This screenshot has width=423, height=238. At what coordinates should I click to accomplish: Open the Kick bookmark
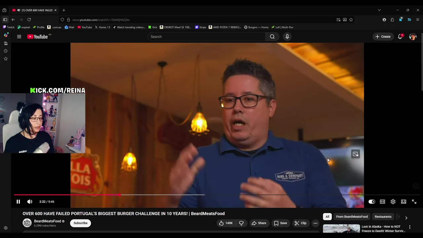(153, 27)
